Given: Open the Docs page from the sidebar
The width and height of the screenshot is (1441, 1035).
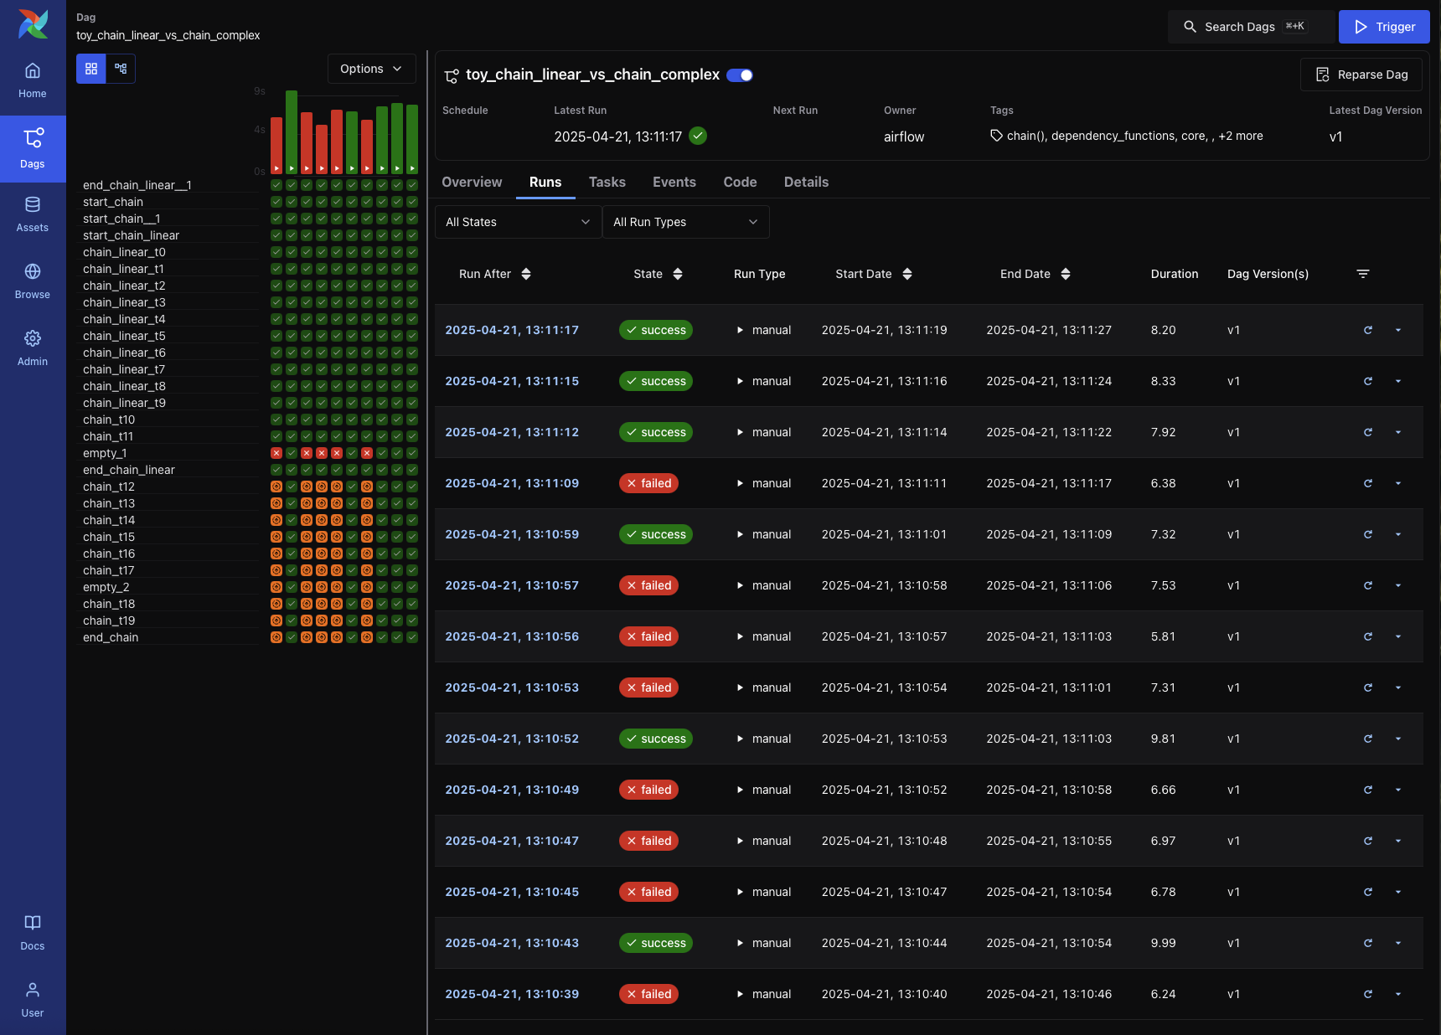Looking at the screenshot, I should (32, 931).
